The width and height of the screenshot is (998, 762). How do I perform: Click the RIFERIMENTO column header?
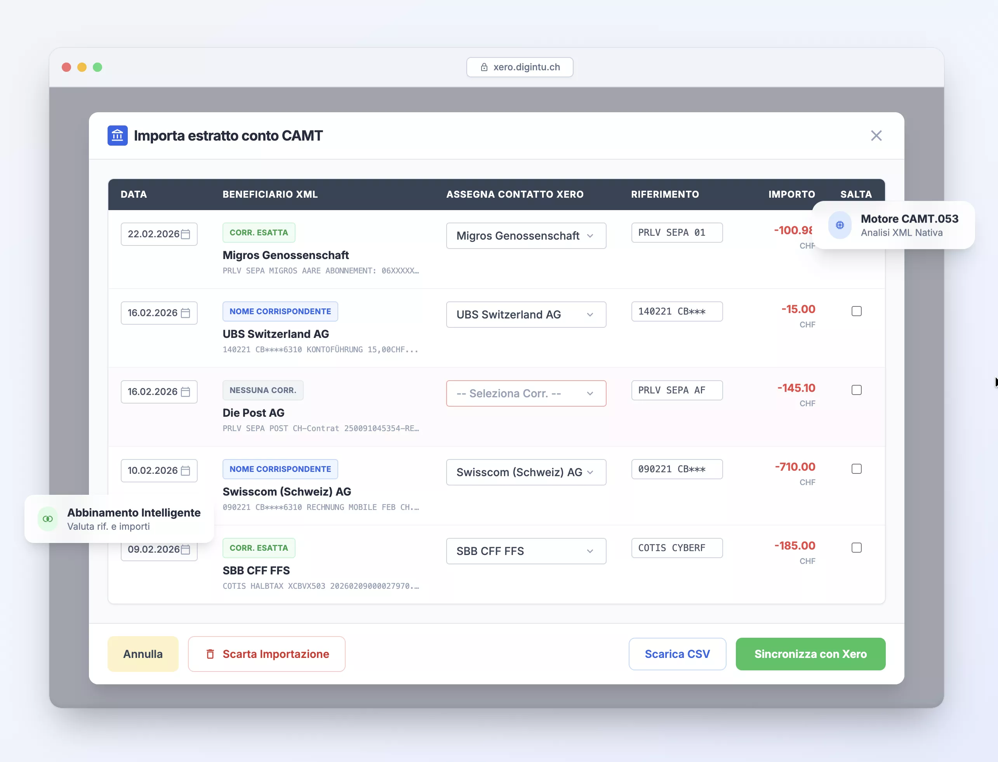click(665, 195)
